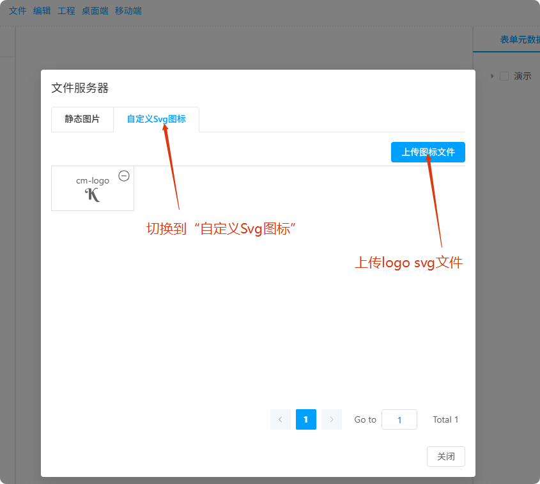The height and width of the screenshot is (484, 540).
Task: Open the 文件 menu
Action: pyautogui.click(x=17, y=11)
